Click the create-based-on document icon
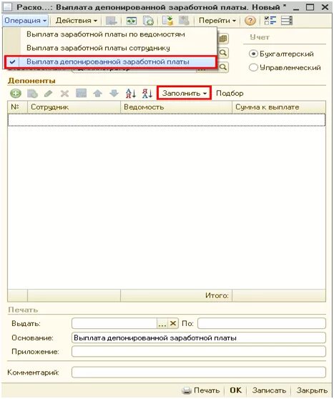This screenshot has width=334, height=399. click(x=168, y=21)
